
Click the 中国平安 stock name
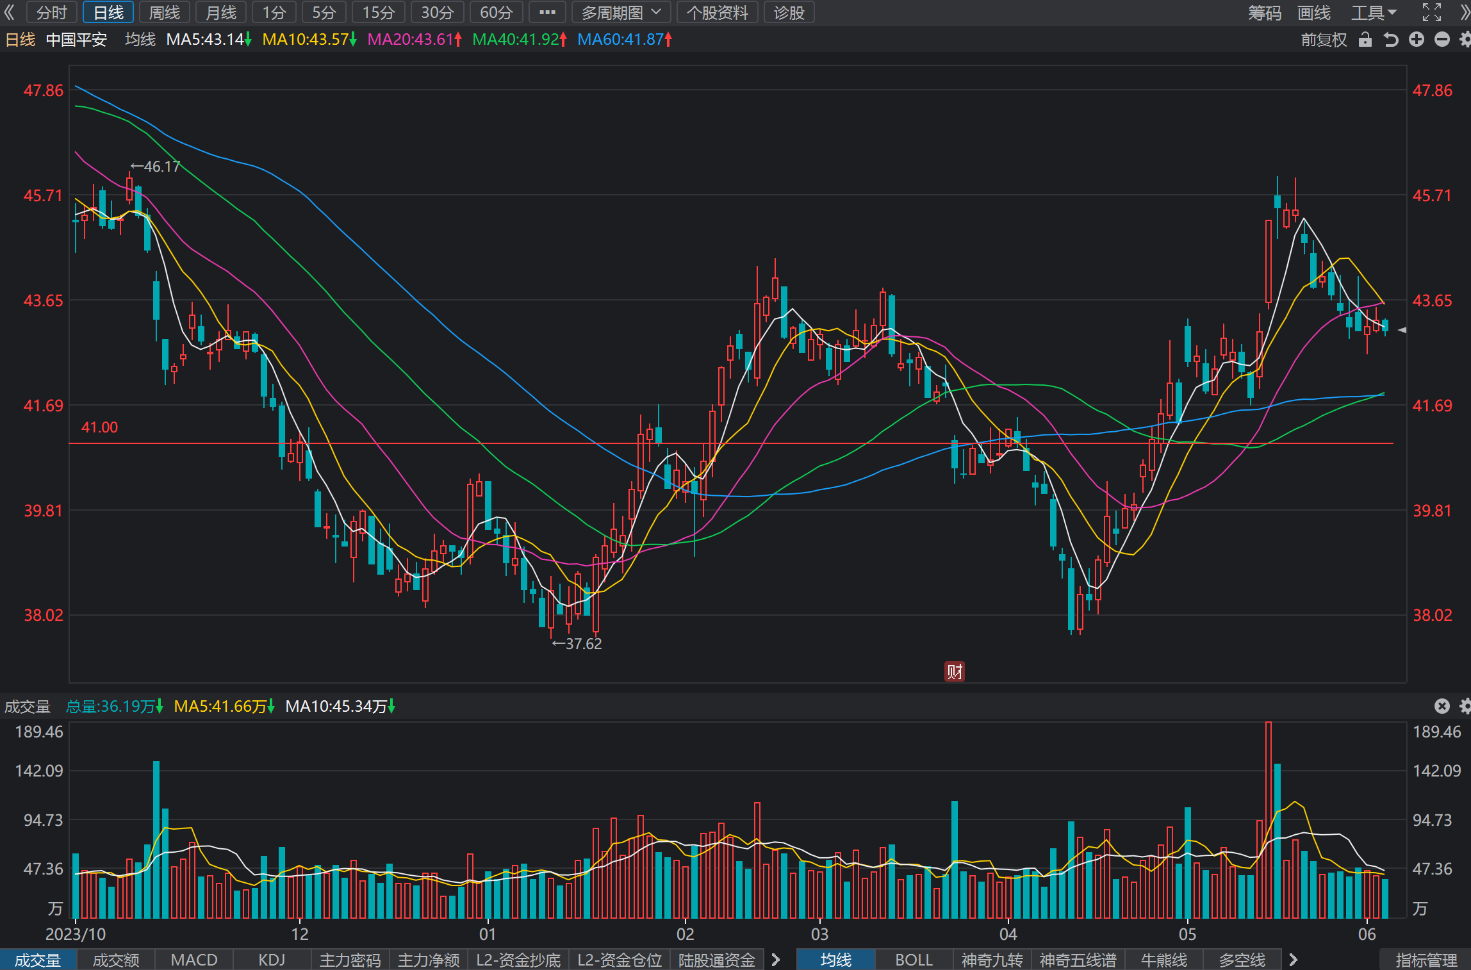tap(76, 40)
